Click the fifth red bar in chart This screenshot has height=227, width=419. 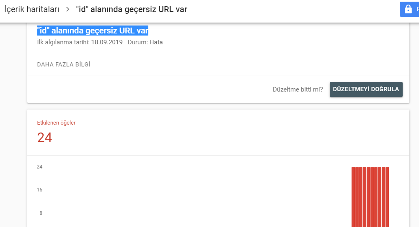coord(368,197)
